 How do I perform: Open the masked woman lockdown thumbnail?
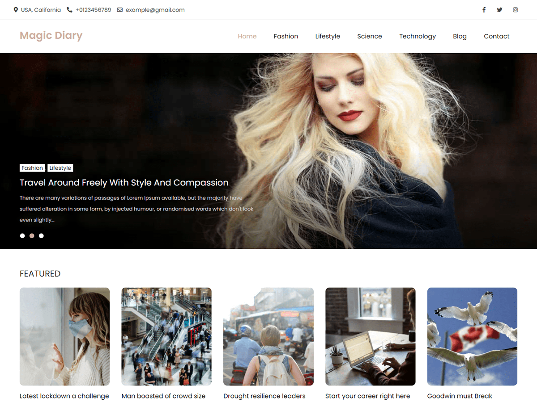(64, 336)
